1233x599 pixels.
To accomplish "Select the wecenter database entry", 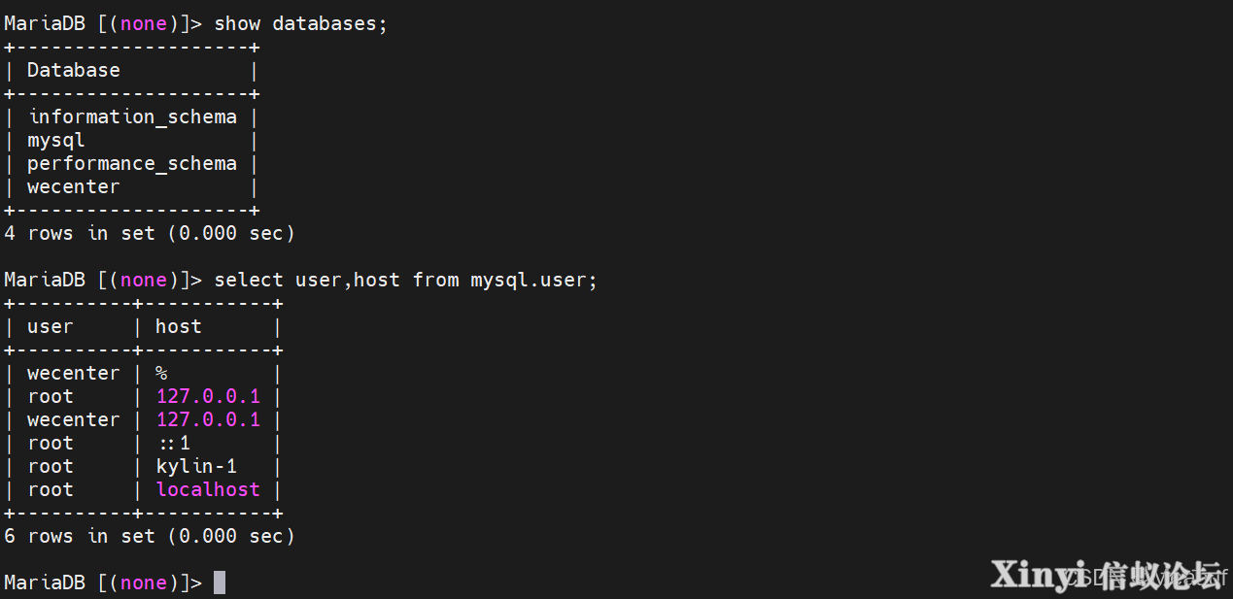I will [x=74, y=186].
